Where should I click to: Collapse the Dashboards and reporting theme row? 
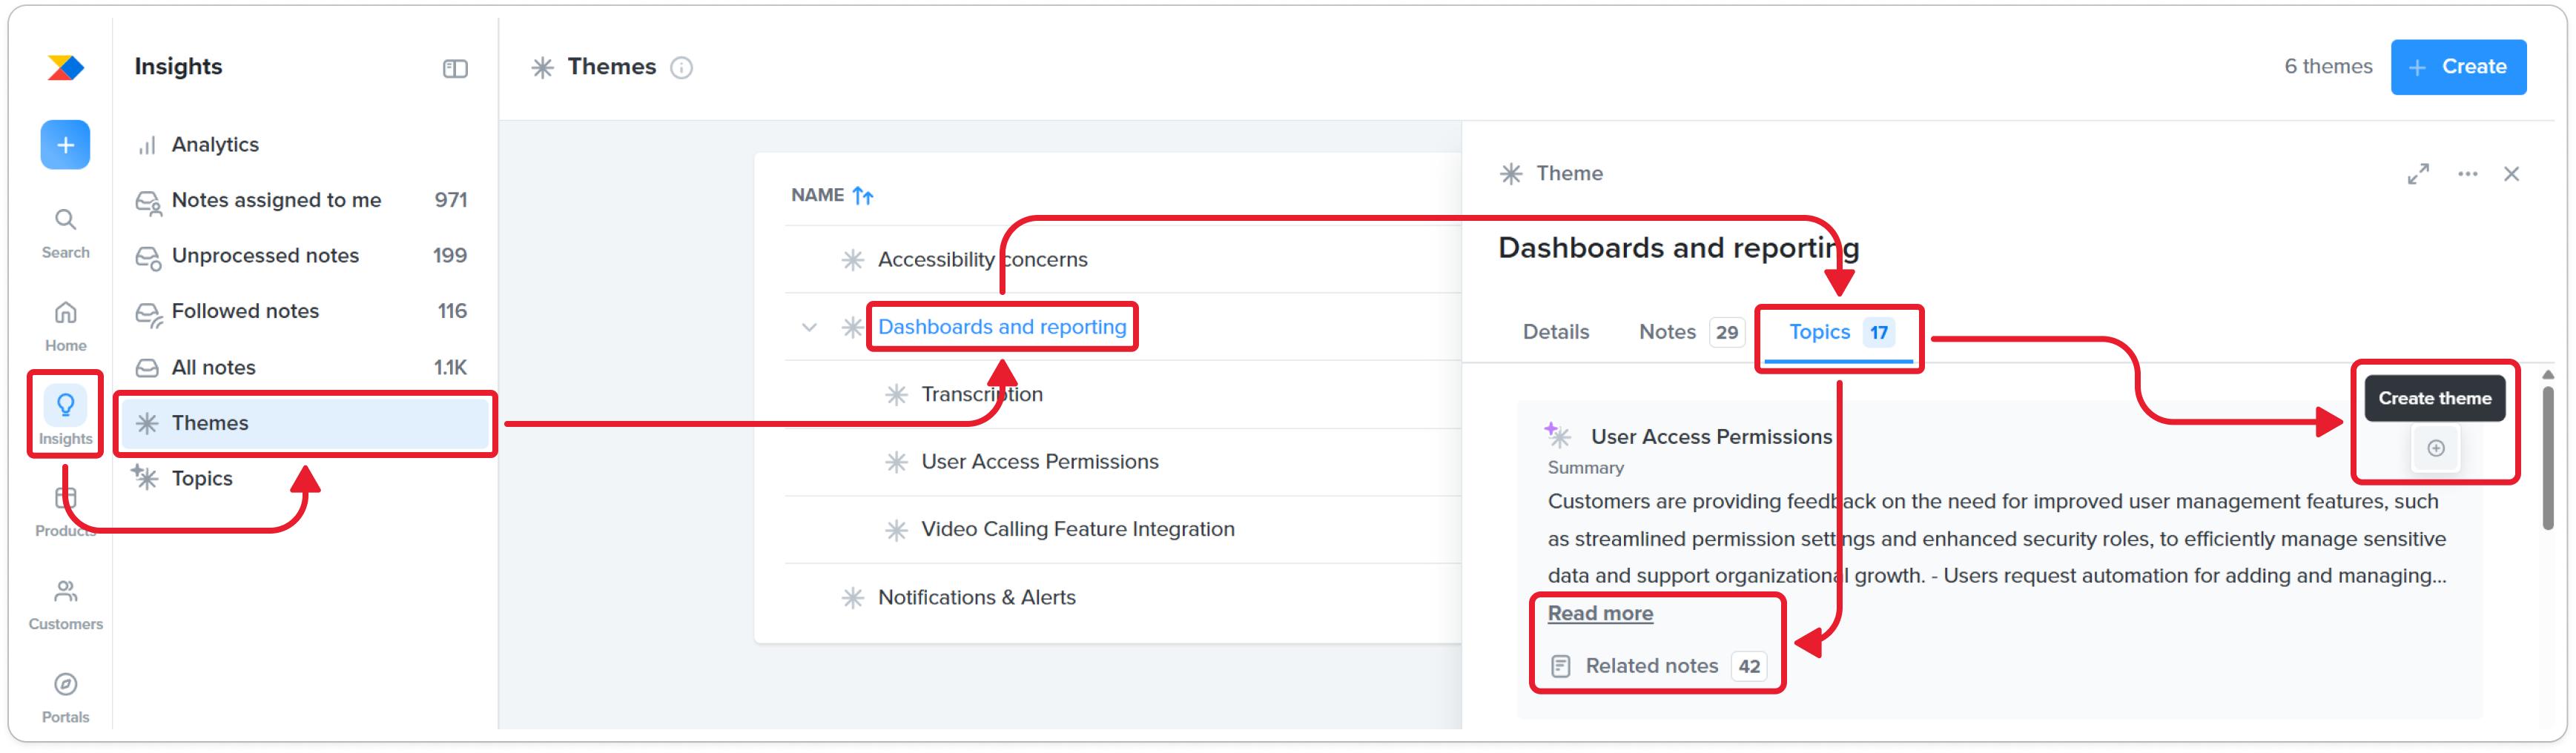click(809, 327)
